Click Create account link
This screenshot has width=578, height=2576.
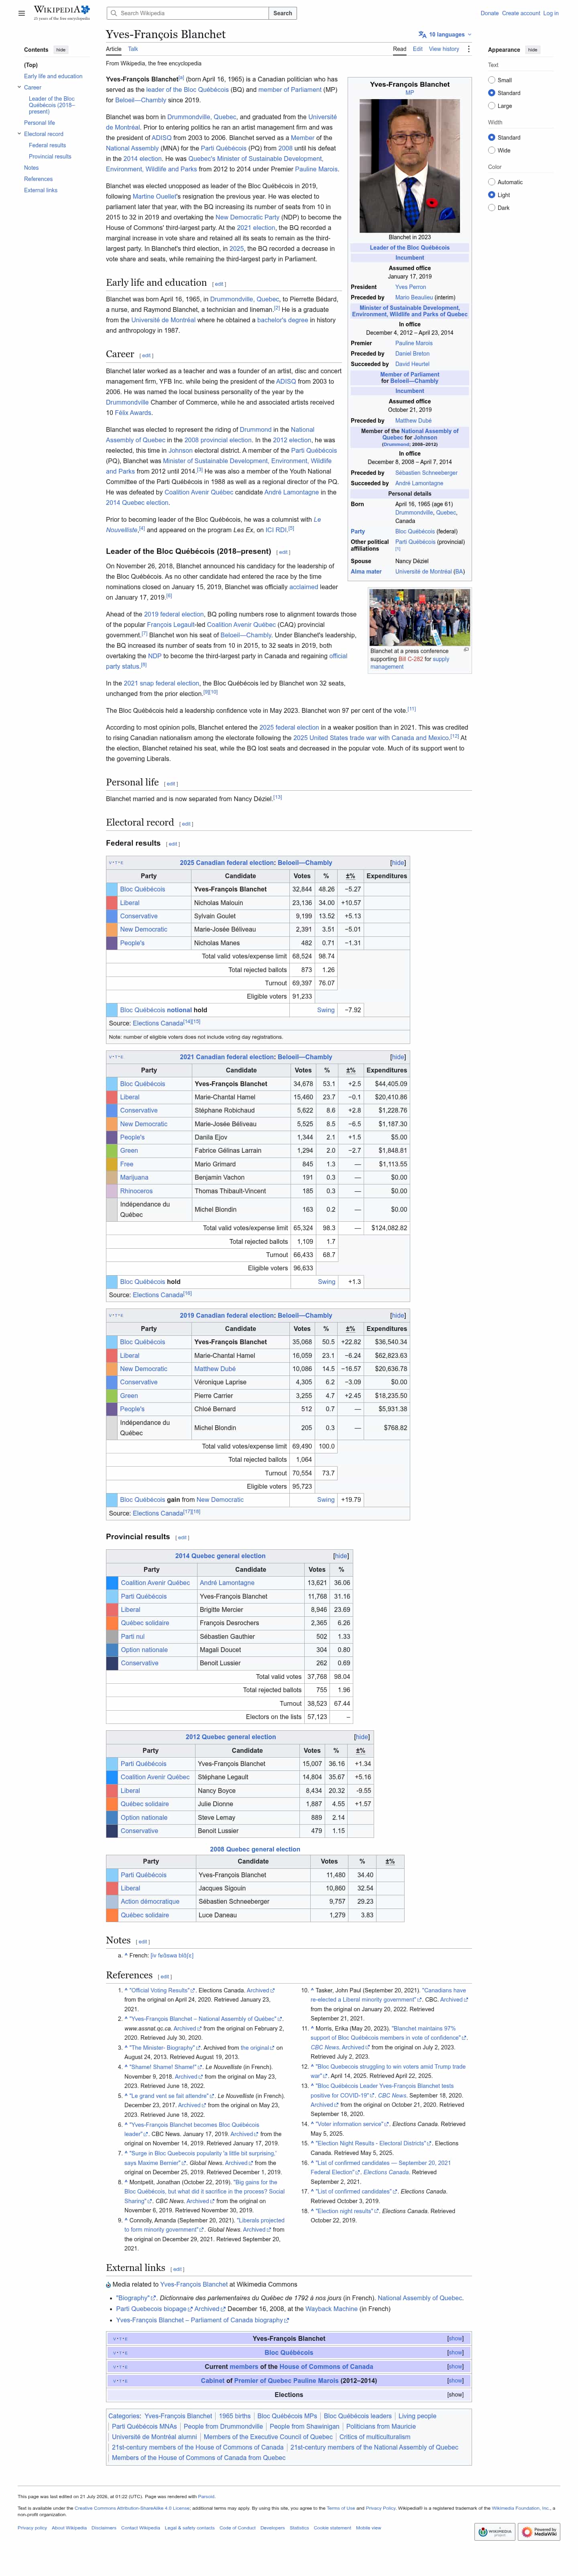coord(521,13)
